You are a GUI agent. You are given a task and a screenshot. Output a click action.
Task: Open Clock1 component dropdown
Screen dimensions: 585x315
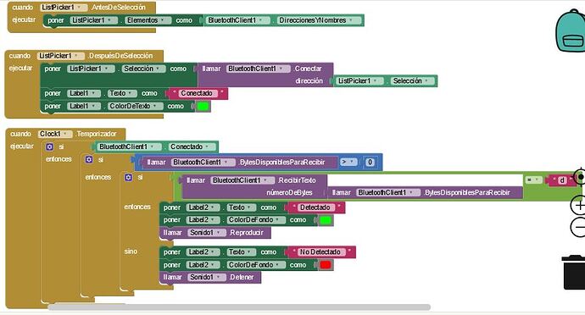click(x=55, y=134)
